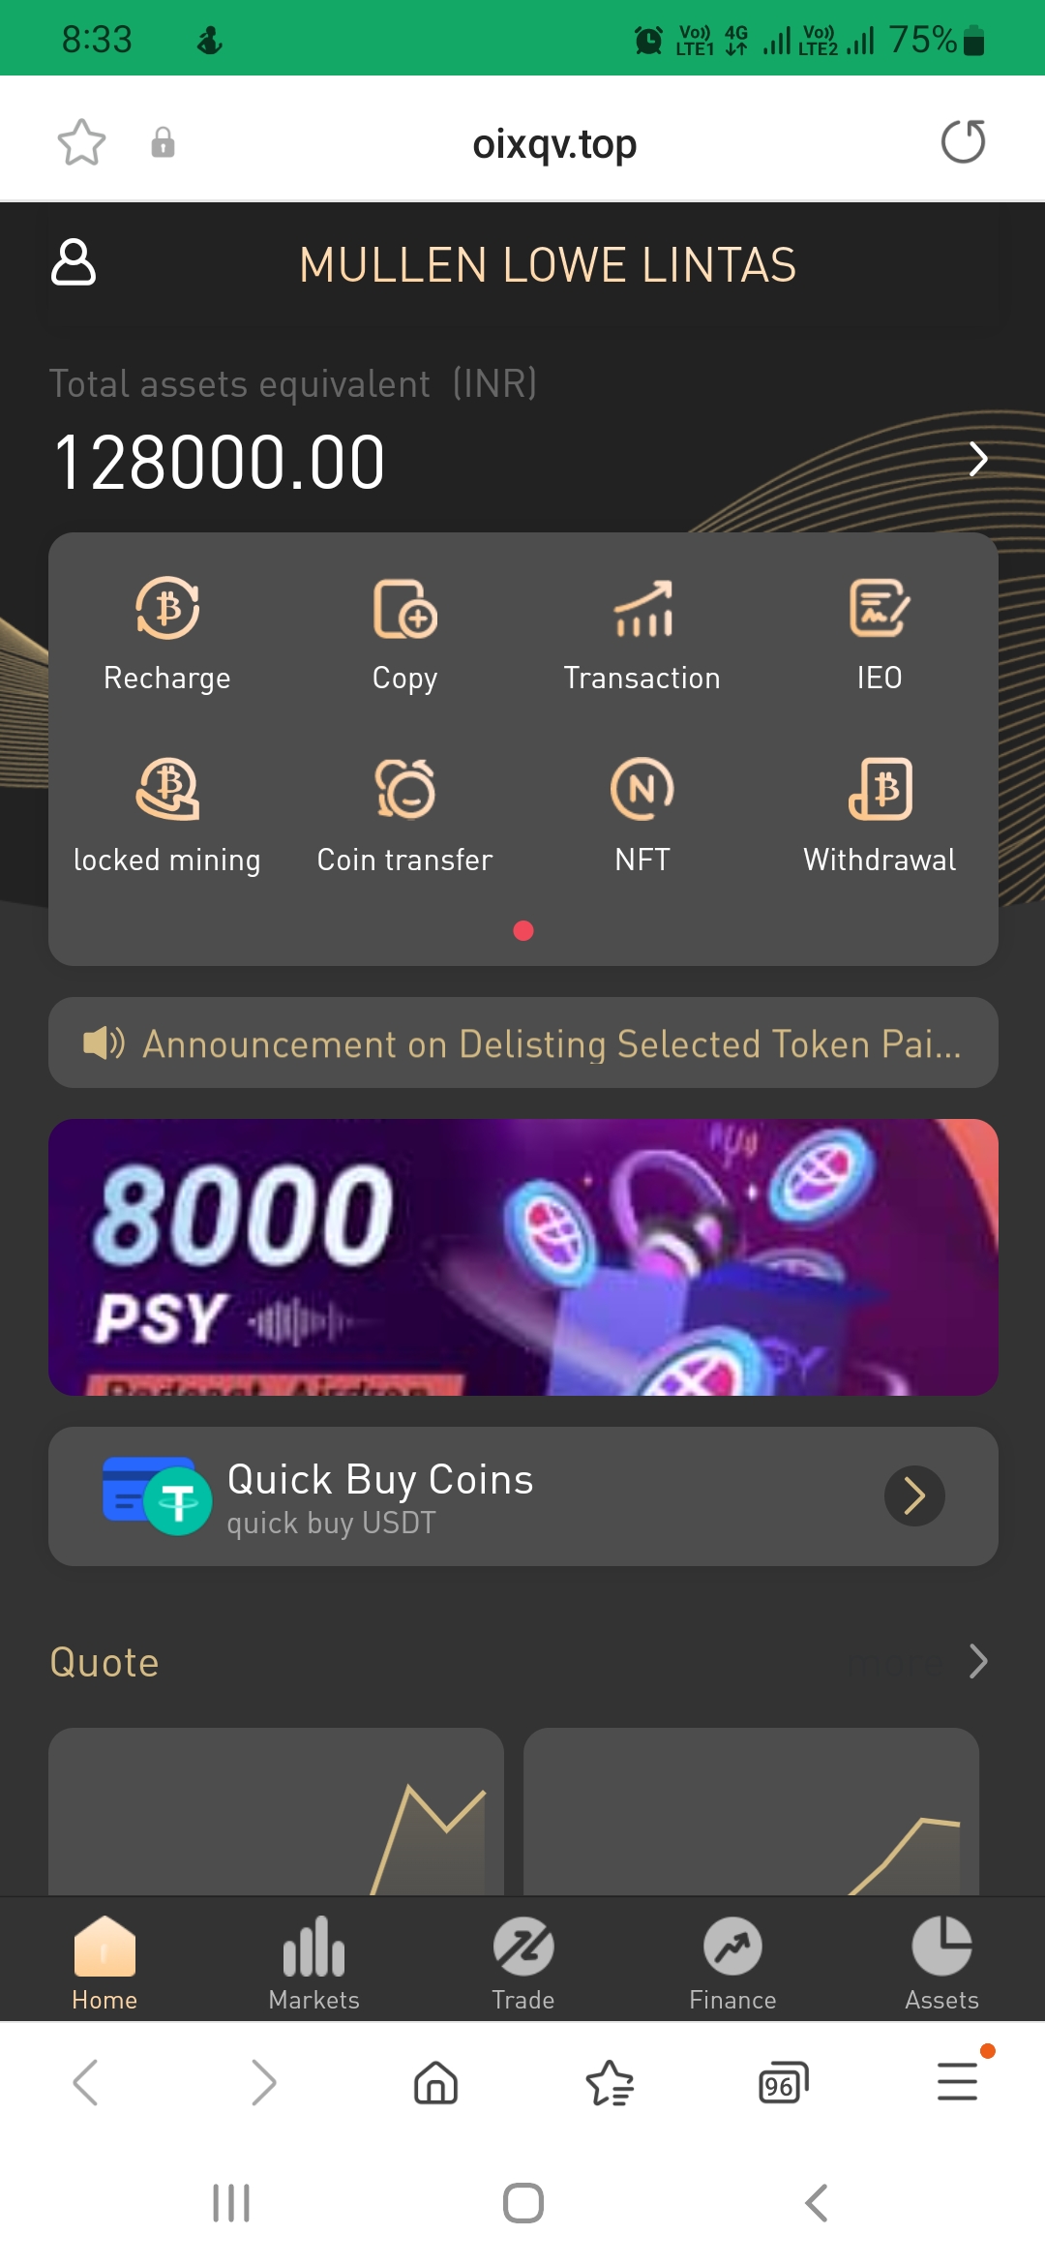Open the Finance tab

pos(732,1963)
